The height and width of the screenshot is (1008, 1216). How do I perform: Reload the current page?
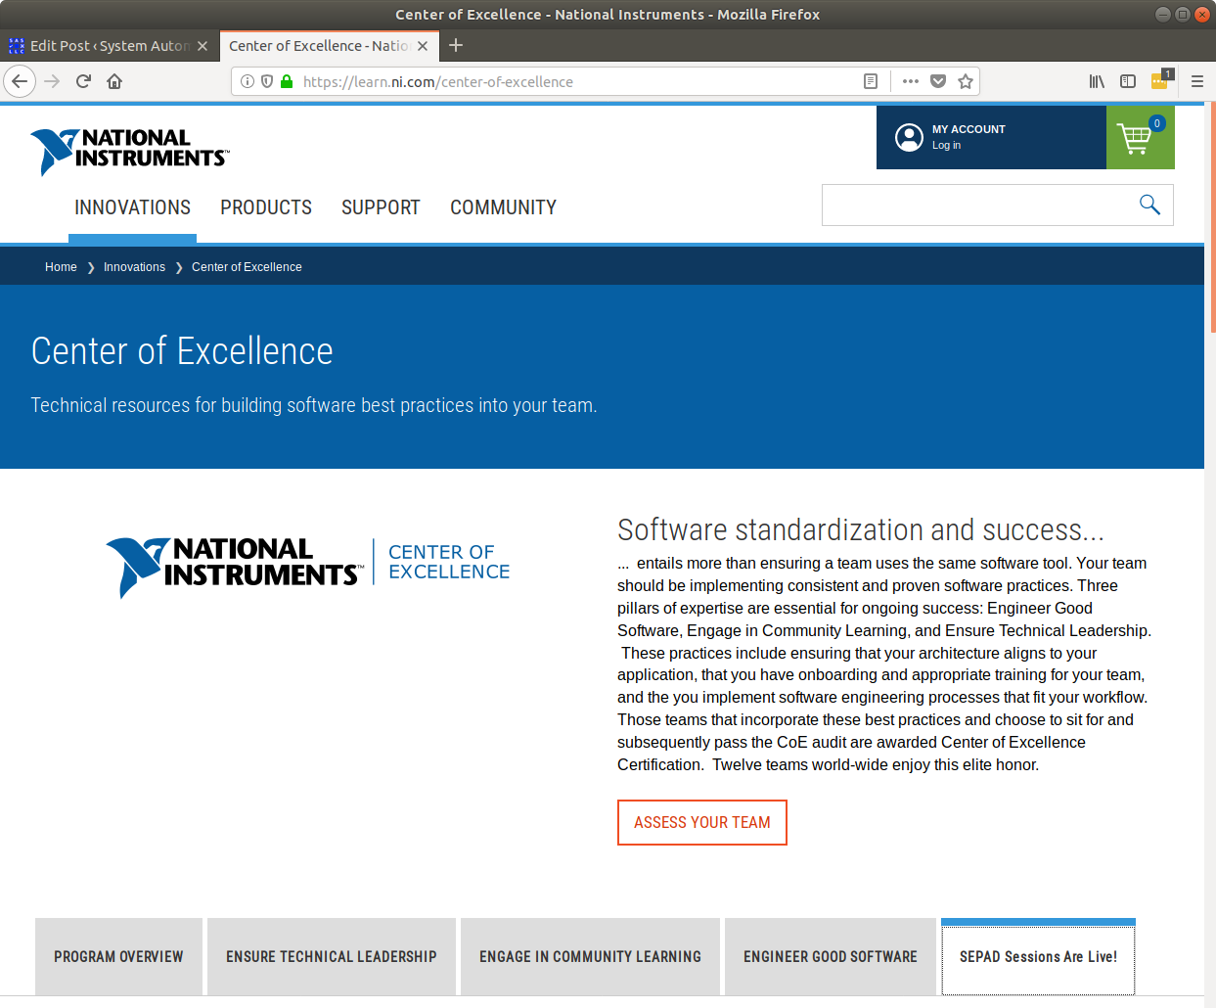click(84, 81)
